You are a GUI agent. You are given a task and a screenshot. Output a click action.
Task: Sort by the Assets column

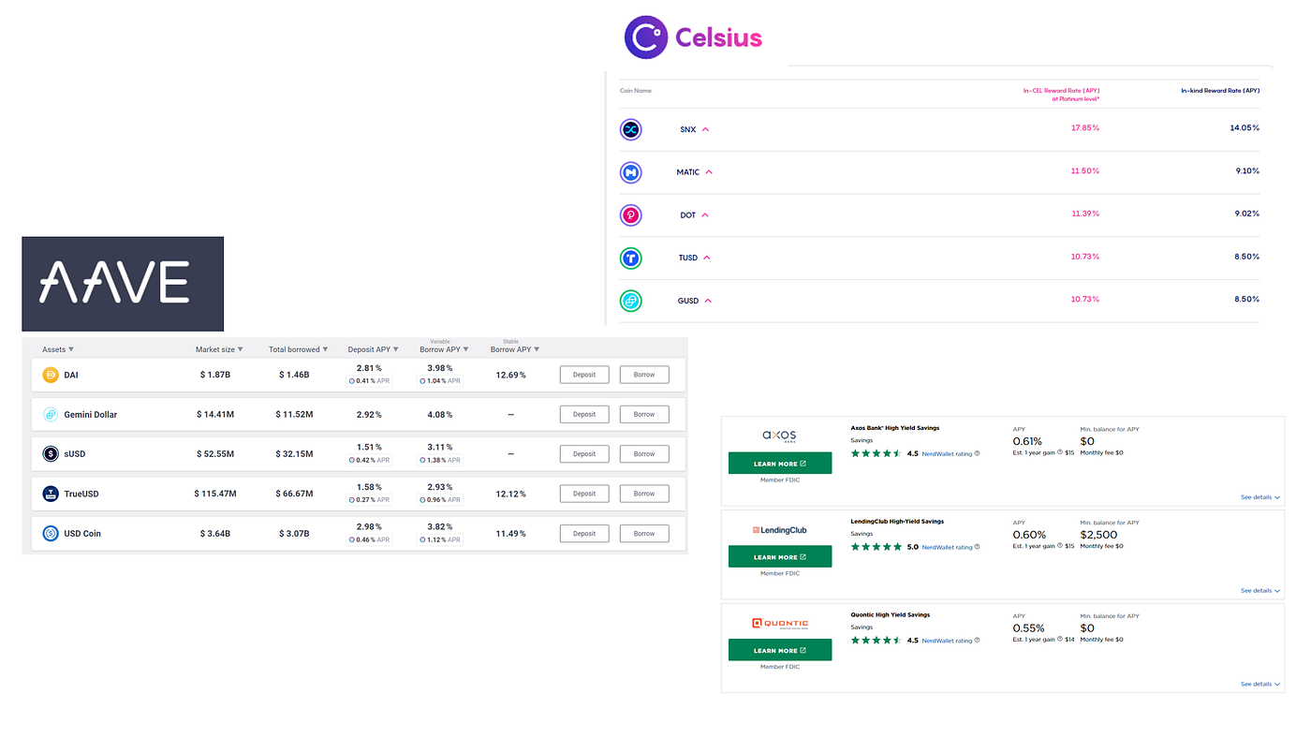coord(58,349)
